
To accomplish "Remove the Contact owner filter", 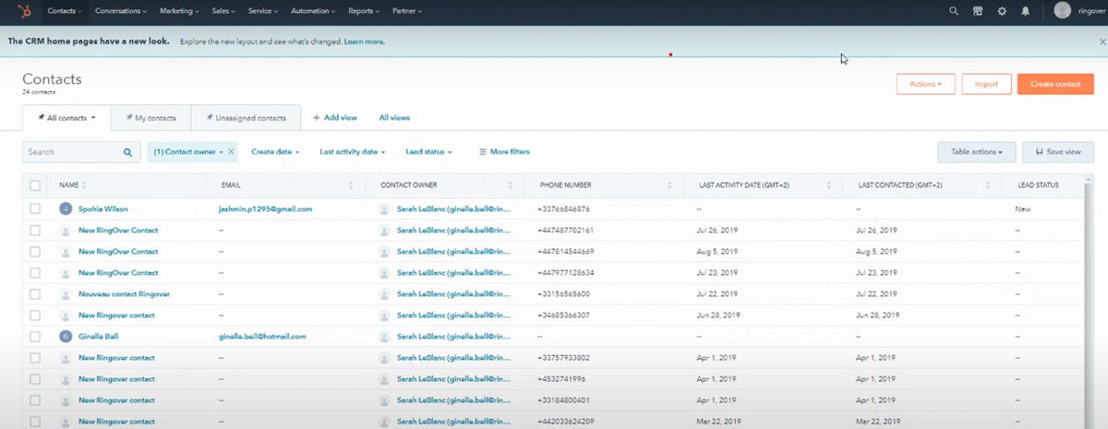I will click(x=231, y=151).
